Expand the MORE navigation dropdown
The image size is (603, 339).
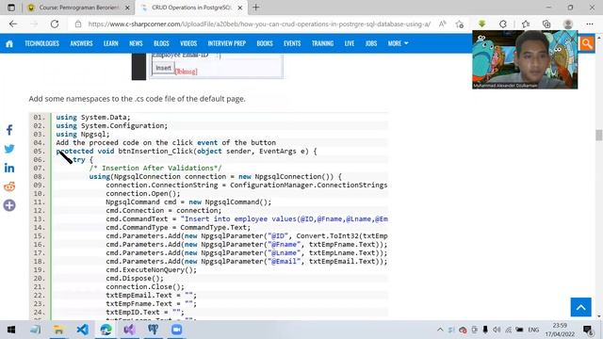pos(398,43)
